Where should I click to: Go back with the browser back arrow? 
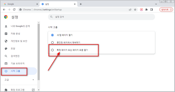(4, 10)
